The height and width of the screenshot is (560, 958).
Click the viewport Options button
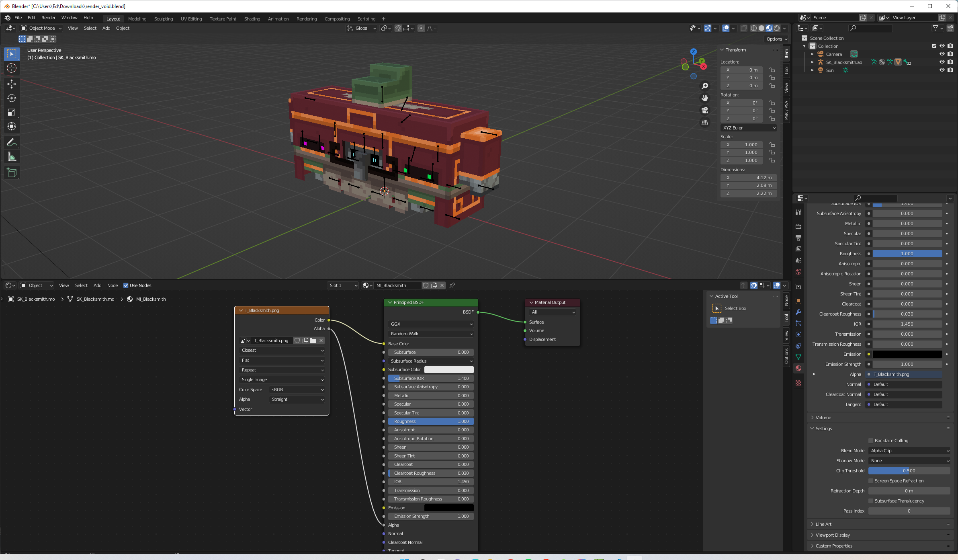[x=776, y=39]
